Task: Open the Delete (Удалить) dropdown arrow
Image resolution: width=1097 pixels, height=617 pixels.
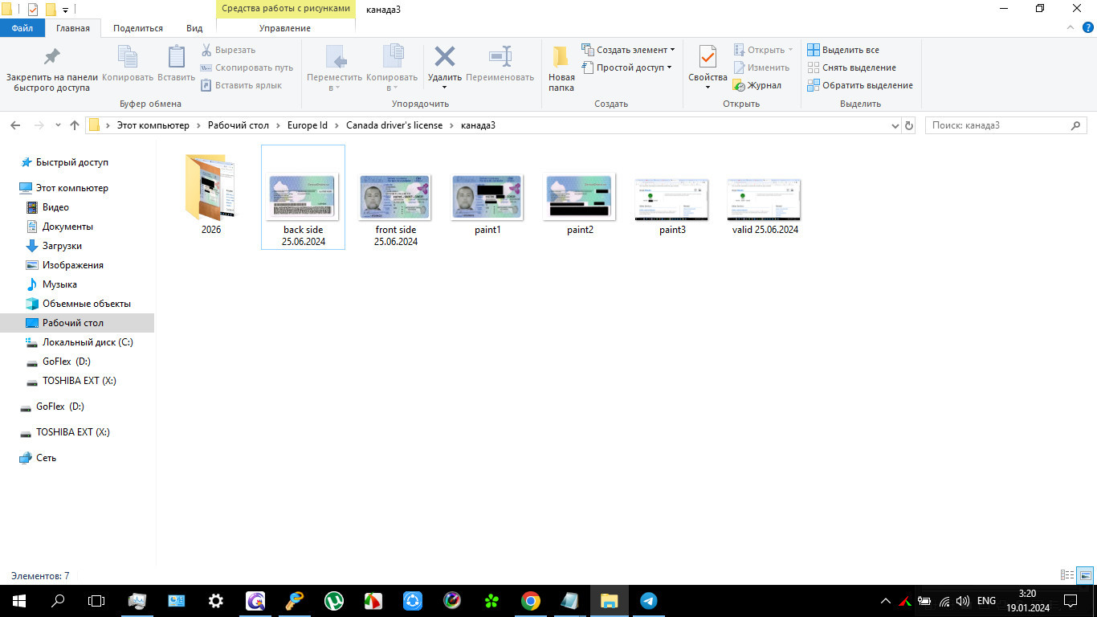Action: [x=444, y=88]
